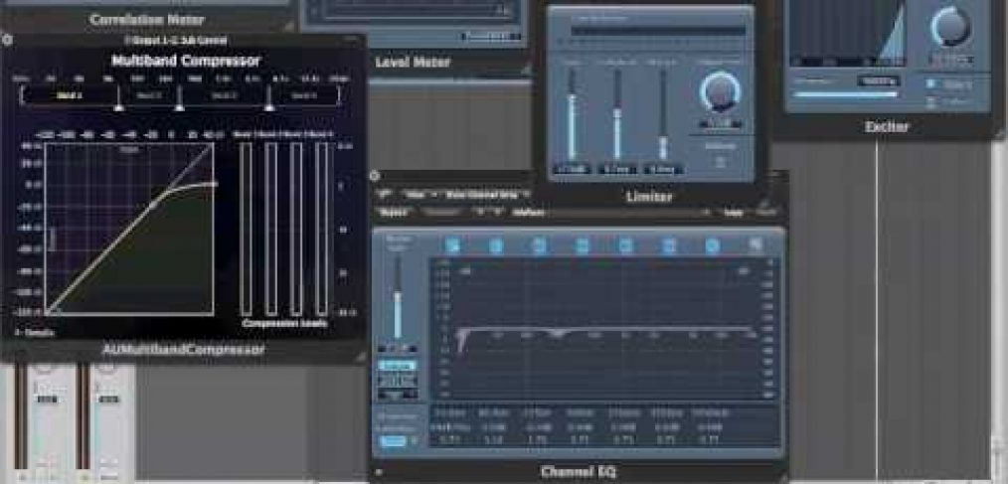
Task: Click the Limiter Release slider
Action: (663, 114)
